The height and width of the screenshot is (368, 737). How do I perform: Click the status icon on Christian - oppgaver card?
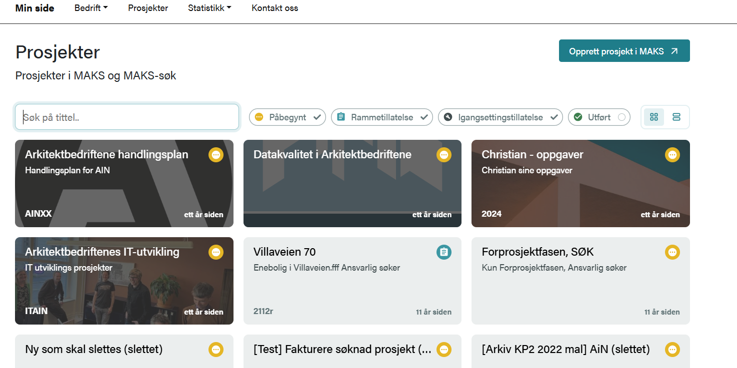(672, 155)
